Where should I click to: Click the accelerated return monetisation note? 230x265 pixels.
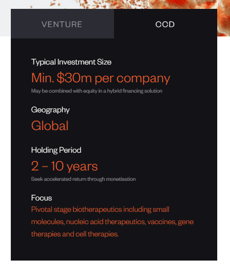(x=83, y=179)
